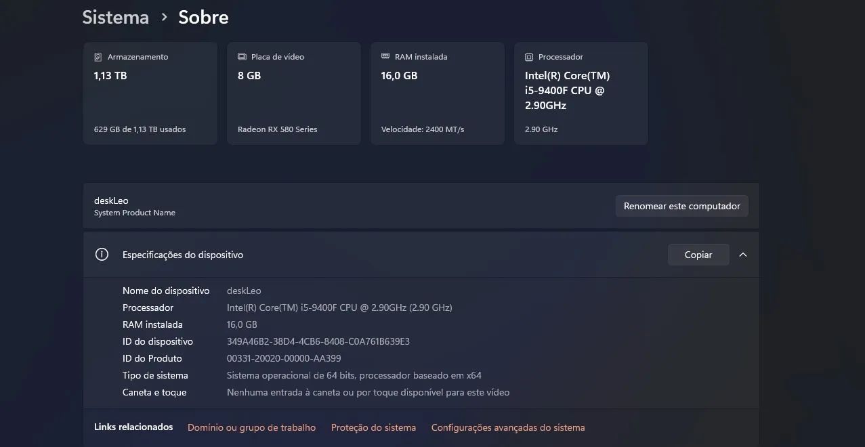Select the Processador value in specifications list
The image size is (865, 447).
[339, 307]
